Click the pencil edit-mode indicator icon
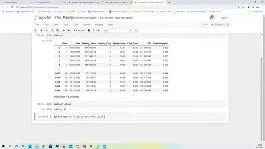 212,25
